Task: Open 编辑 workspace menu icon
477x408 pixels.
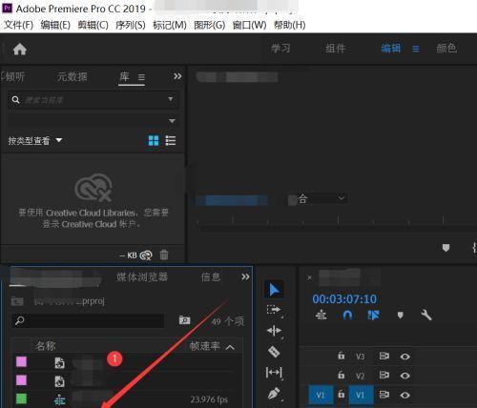Action: pyautogui.click(x=416, y=50)
